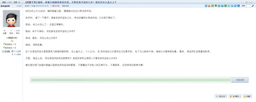Share post to Sina Weibo

tap(209, 6)
